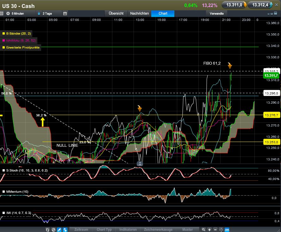This screenshot has height=232, width=281.
Task: Click the Verwandte button
Action: tap(217, 14)
